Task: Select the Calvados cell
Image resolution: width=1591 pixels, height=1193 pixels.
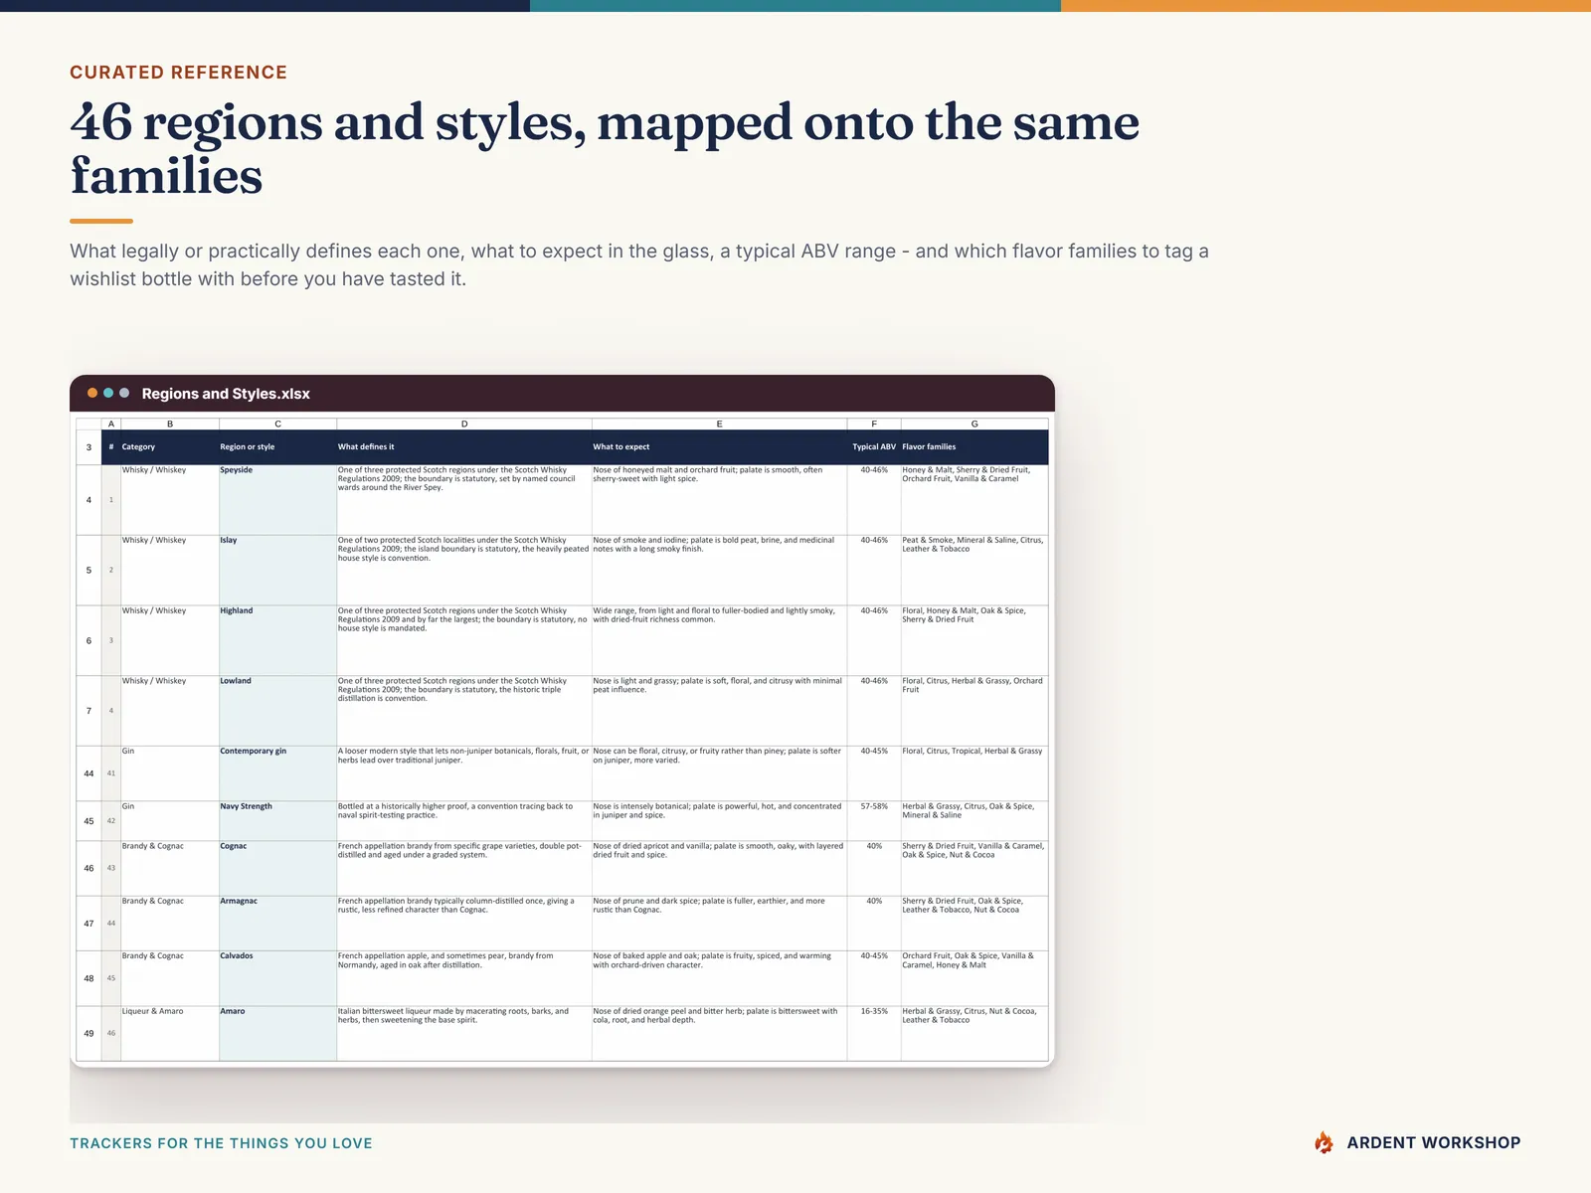Action: [277, 978]
